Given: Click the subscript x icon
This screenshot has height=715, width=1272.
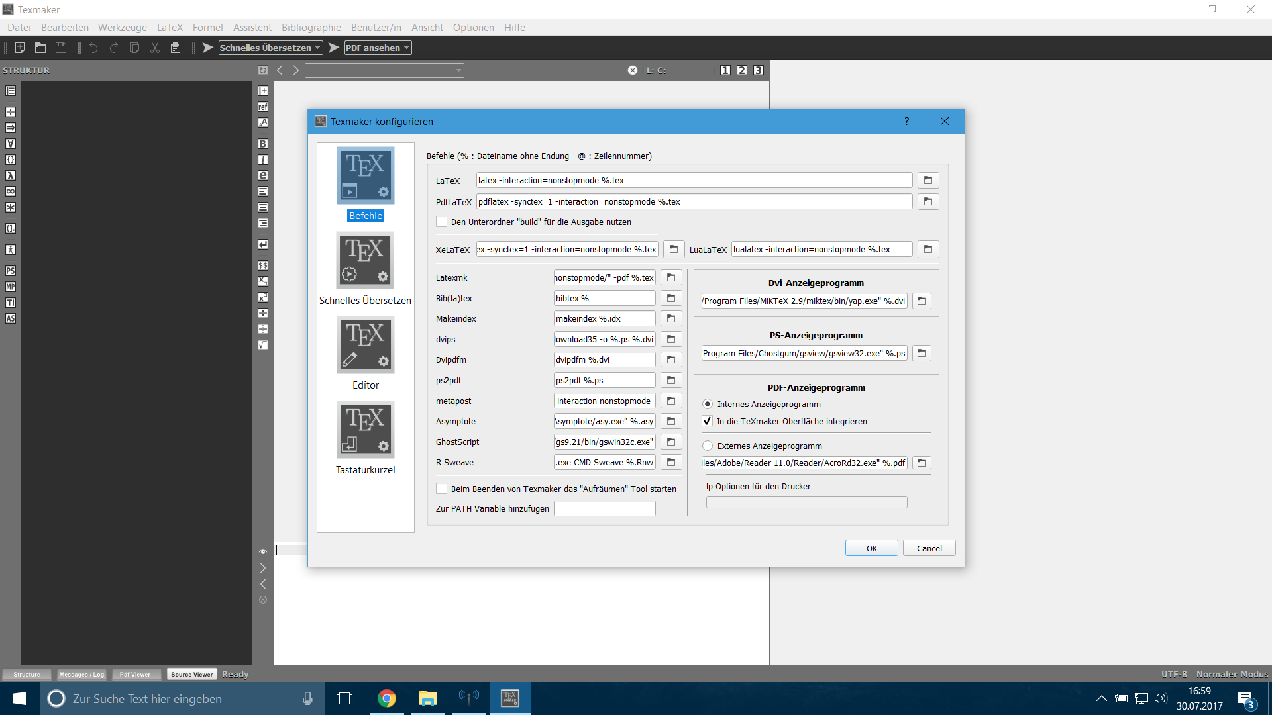Looking at the screenshot, I should pos(263,281).
